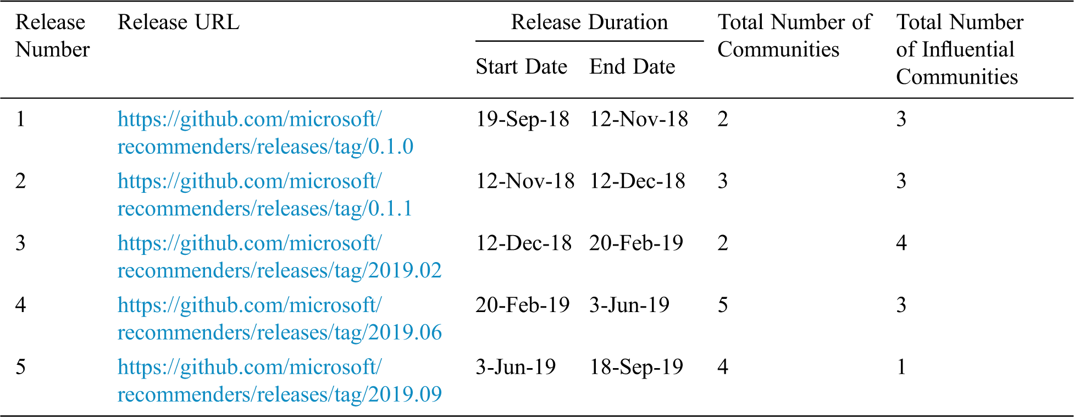Open the recommenders release tag 0.1.0 link
1074x417 pixels.
tap(265, 133)
